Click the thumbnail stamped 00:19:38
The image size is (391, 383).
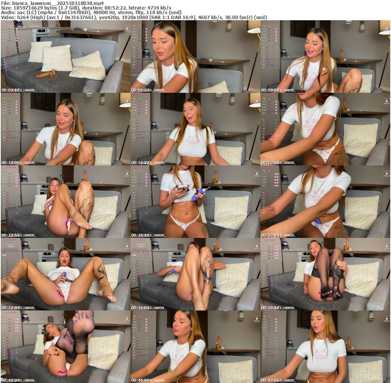[x=325, y=129]
